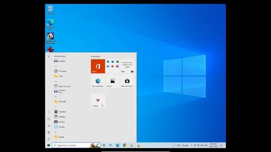Open the TTSApp tile

click(x=98, y=100)
